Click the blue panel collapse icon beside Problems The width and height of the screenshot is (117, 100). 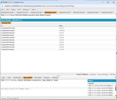click(x=115, y=77)
